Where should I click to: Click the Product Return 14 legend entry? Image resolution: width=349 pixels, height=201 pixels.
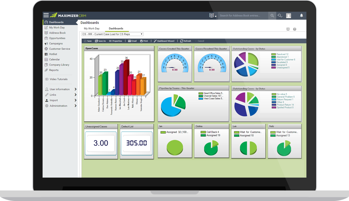pyautogui.click(x=283, y=105)
